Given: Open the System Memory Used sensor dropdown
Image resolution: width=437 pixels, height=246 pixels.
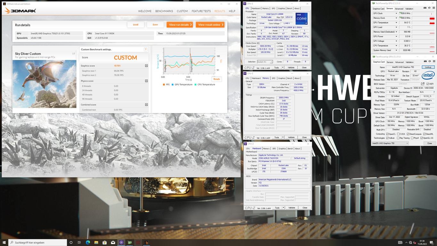Looking at the screenshot, I should point(396,50).
